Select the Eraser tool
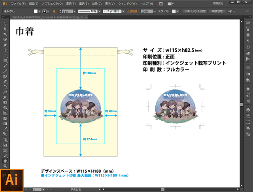This screenshot has height=192, width=253. tap(5, 81)
